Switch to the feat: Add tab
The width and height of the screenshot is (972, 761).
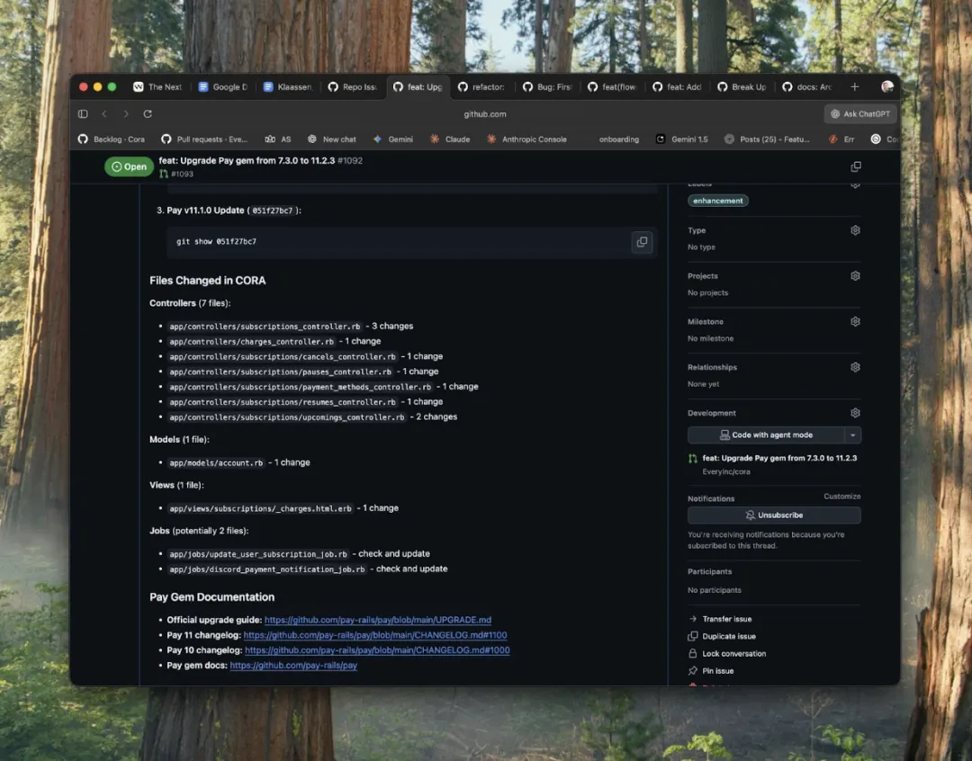(x=678, y=86)
